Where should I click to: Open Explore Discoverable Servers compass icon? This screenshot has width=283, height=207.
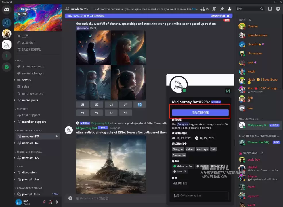click(7, 67)
